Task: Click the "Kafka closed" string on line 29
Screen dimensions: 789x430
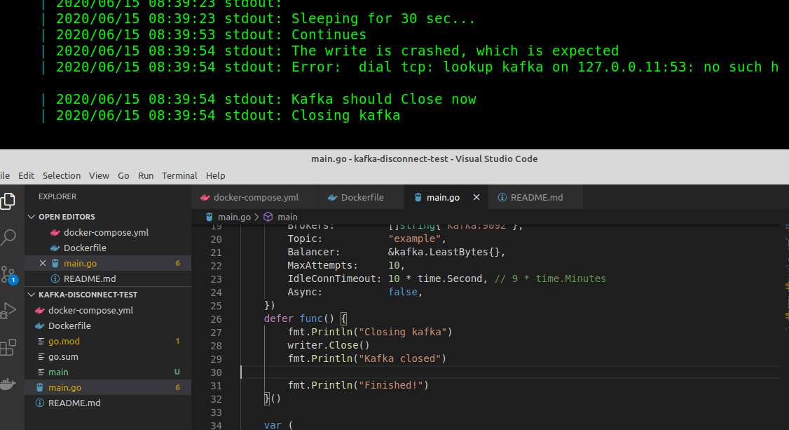Action: (399, 358)
